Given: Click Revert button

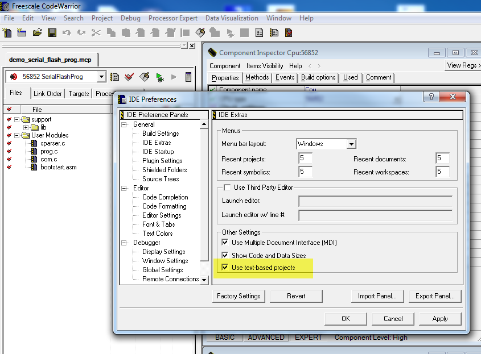Looking at the screenshot, I should 296,296.
